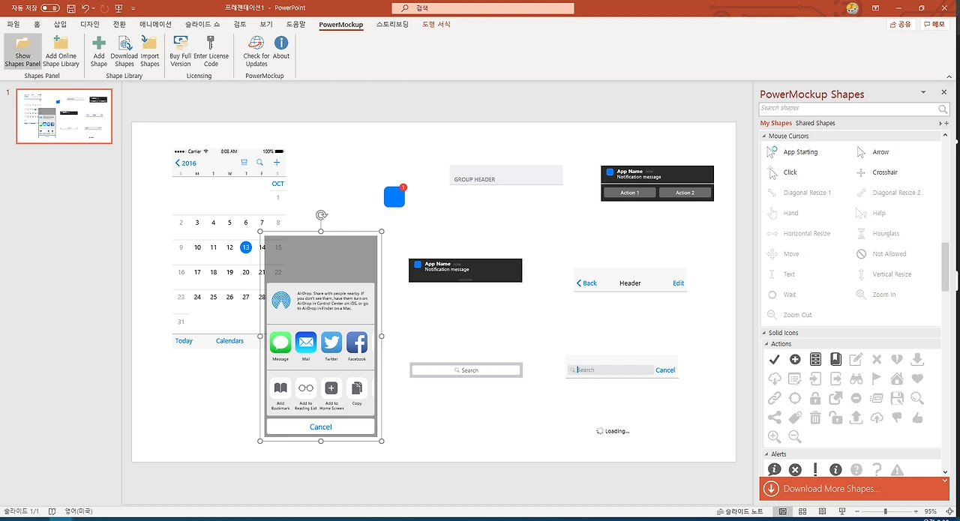Select the X circle icon in Alerts
Image resolution: width=960 pixels, height=521 pixels.
(795, 470)
